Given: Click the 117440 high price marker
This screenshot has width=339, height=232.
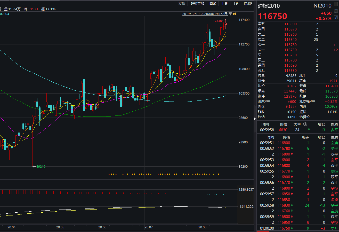Looking at the screenshot, I should (216, 21).
